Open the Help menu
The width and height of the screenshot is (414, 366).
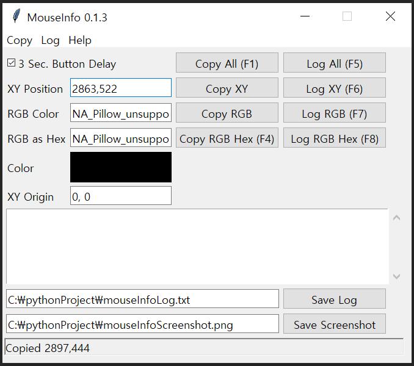point(80,40)
